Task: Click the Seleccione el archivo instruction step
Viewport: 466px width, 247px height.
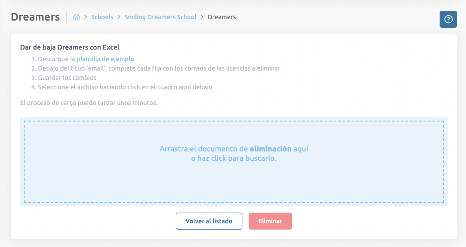Action: pyautogui.click(x=125, y=87)
